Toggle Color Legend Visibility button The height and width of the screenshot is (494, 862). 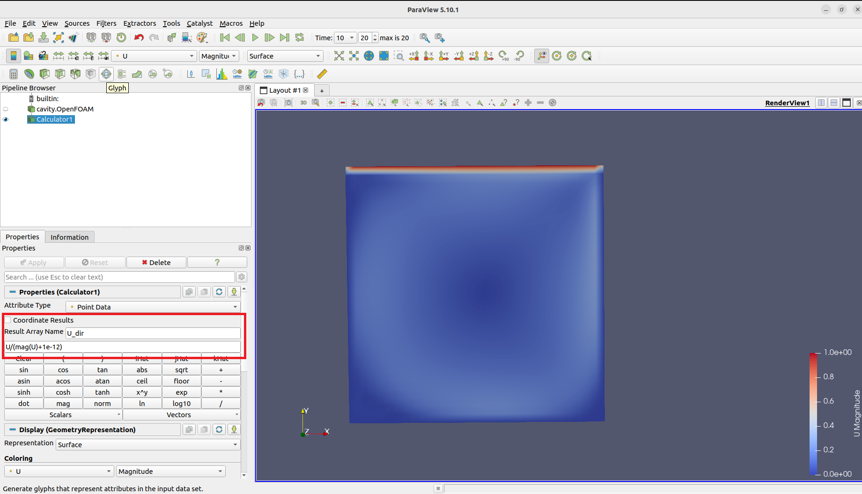click(x=14, y=56)
